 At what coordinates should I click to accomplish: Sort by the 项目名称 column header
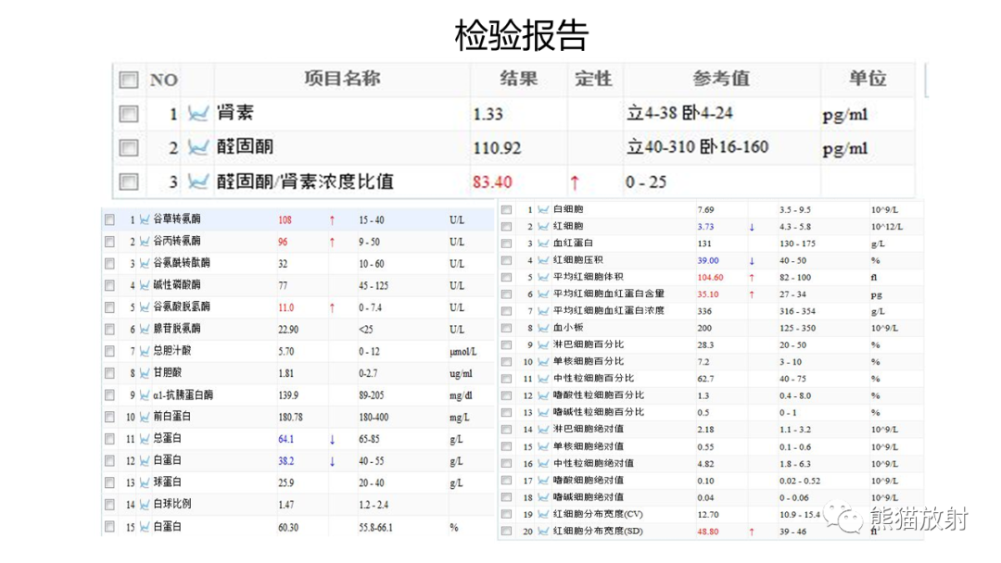click(342, 79)
